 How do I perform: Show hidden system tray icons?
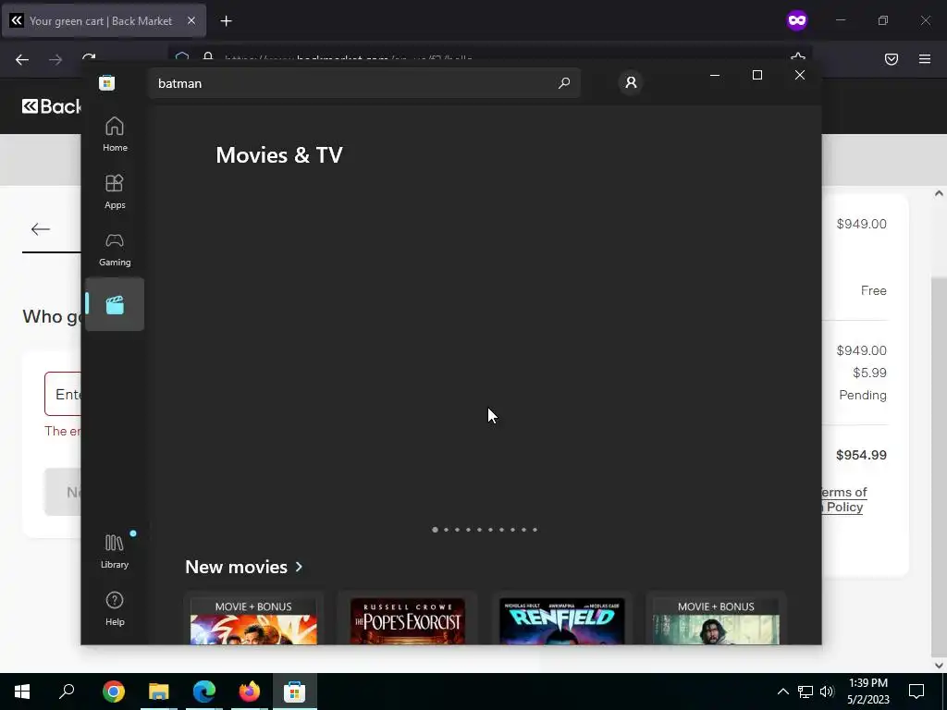pyautogui.click(x=782, y=692)
